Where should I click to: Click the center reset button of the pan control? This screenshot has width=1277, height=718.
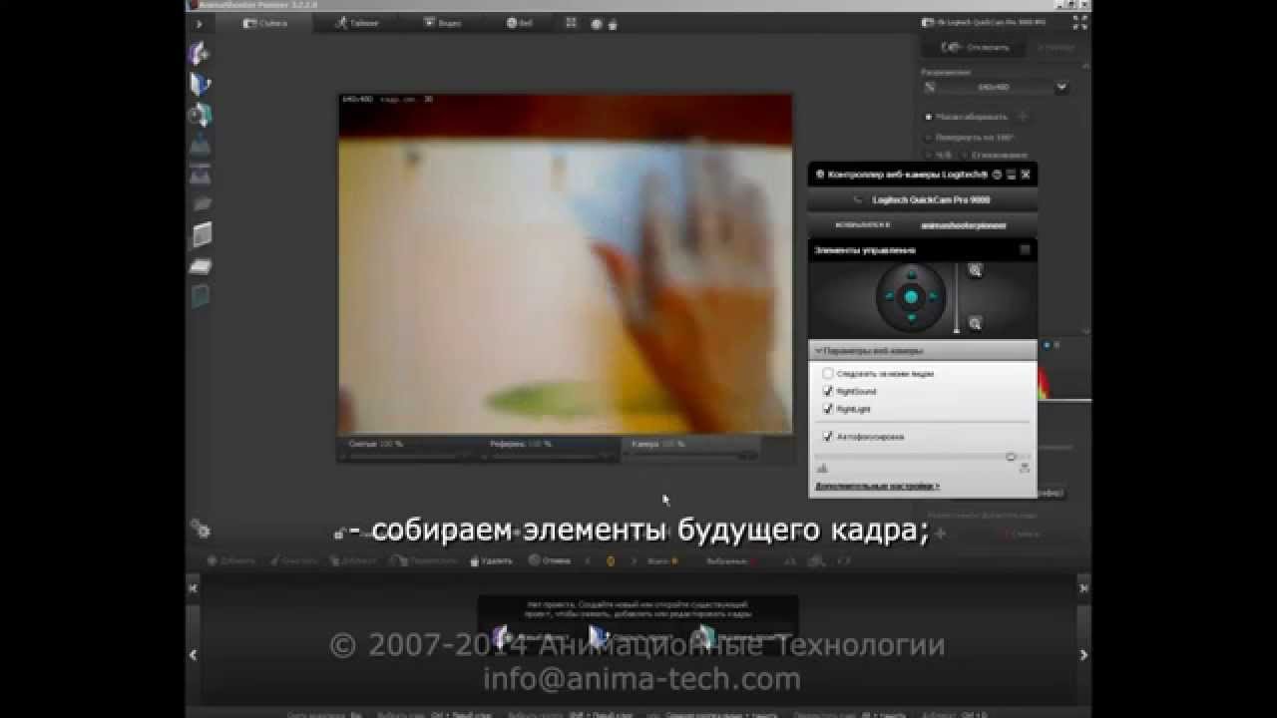pyautogui.click(x=911, y=297)
